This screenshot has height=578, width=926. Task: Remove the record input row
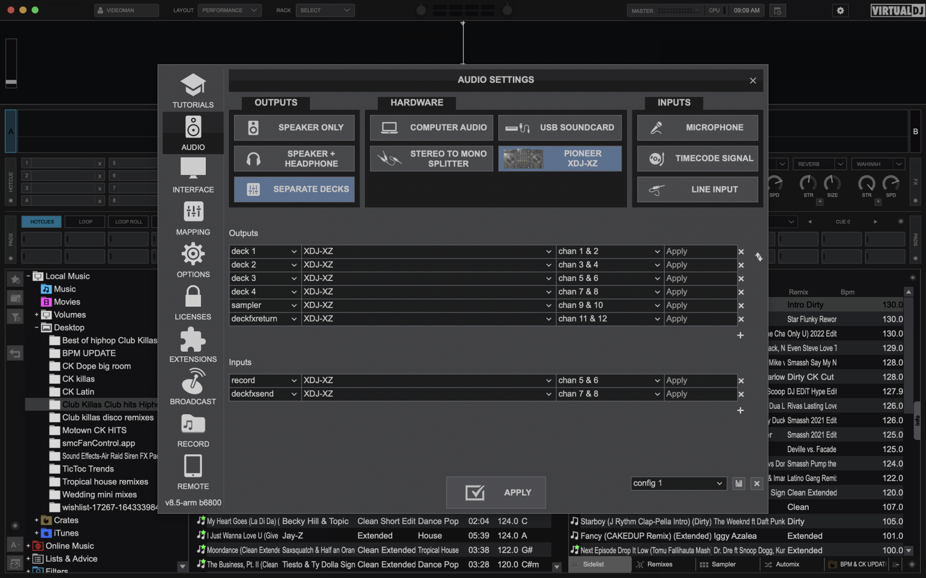[741, 381]
